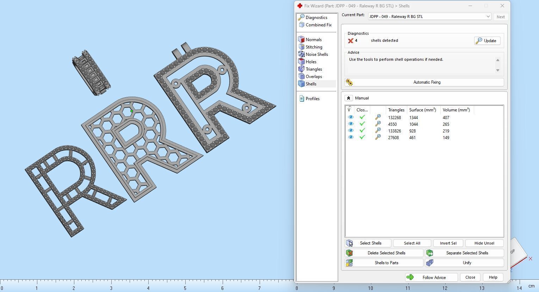Sort by the V visibility column

349,110
